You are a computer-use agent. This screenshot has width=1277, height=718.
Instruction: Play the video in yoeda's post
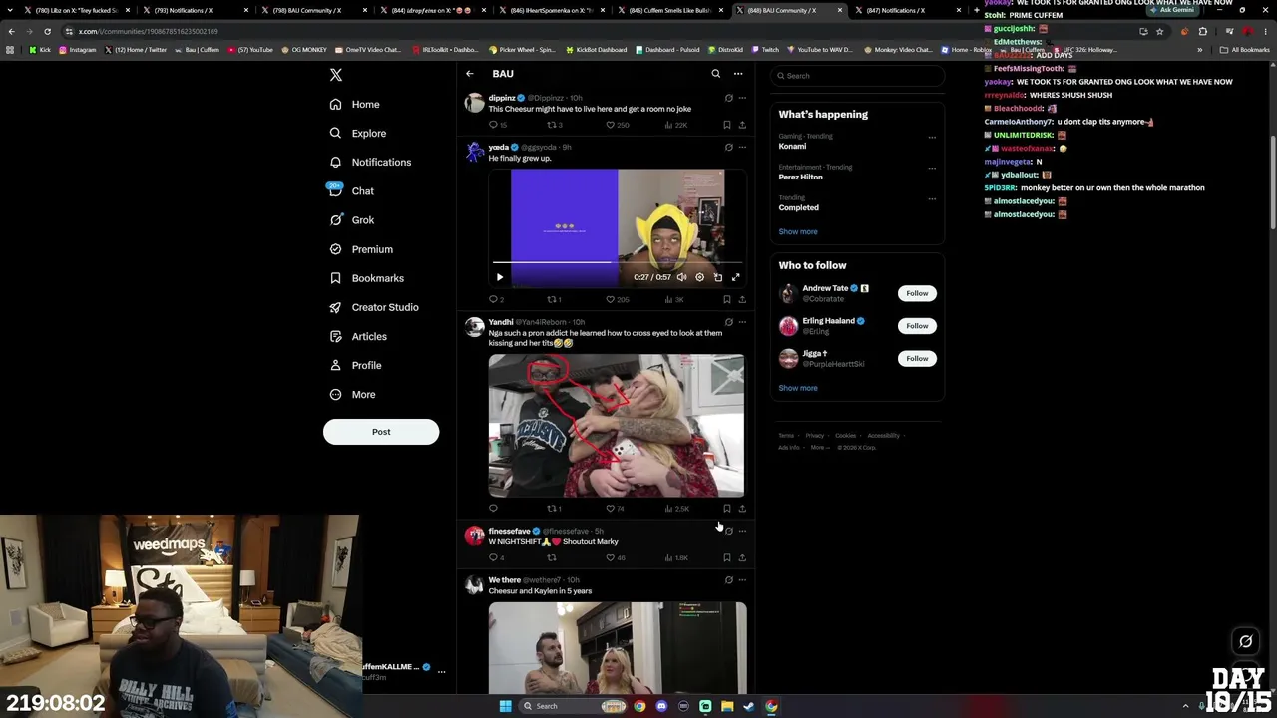click(500, 277)
